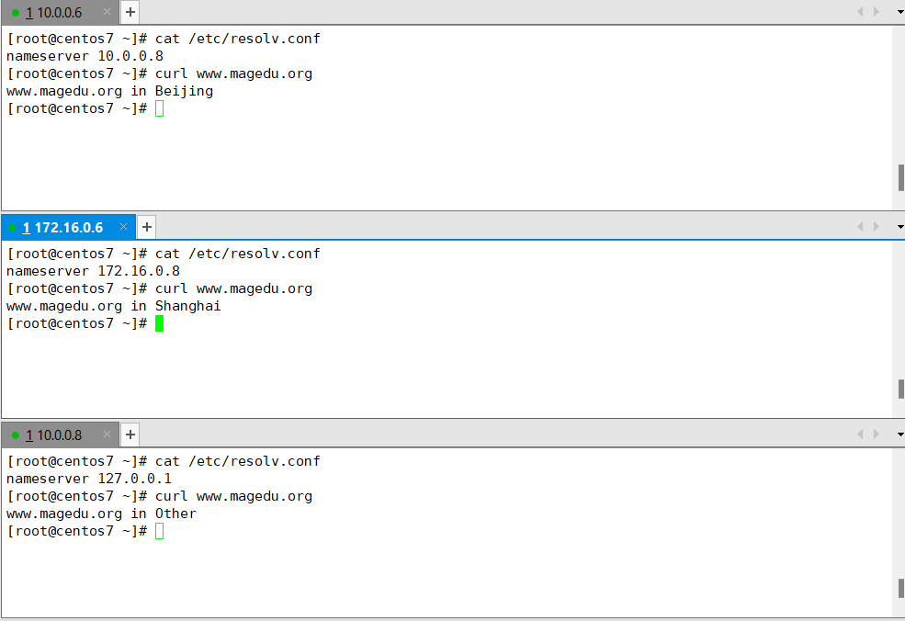
Task: Click scrollbar thumb in 10.0.0.8 pane
Action: tap(900, 589)
